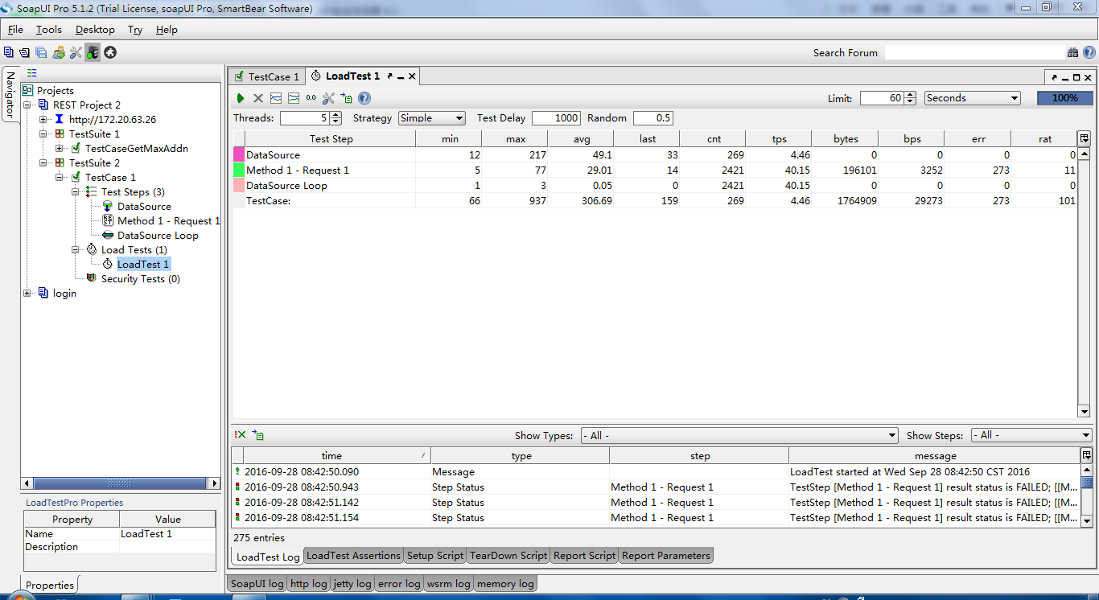Export LoadTest log icon

pos(257,434)
